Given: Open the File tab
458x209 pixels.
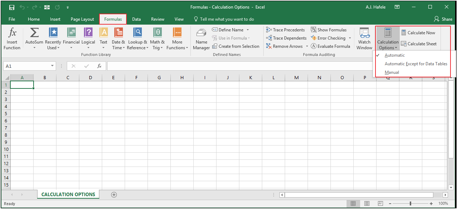Looking at the screenshot, I should click(x=12, y=19).
